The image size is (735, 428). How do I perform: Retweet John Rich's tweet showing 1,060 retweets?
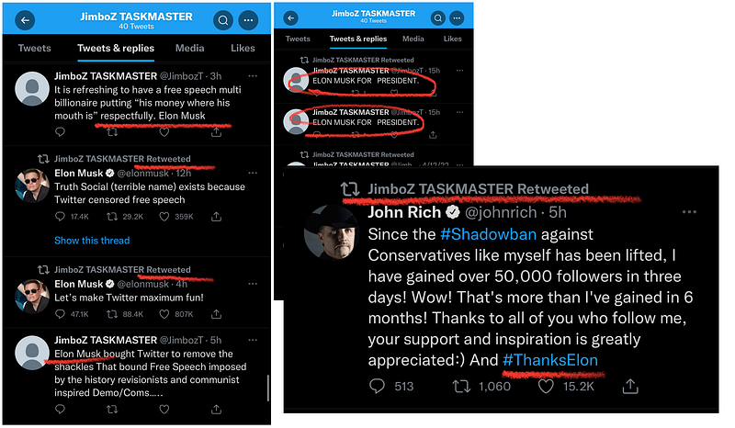click(x=461, y=387)
